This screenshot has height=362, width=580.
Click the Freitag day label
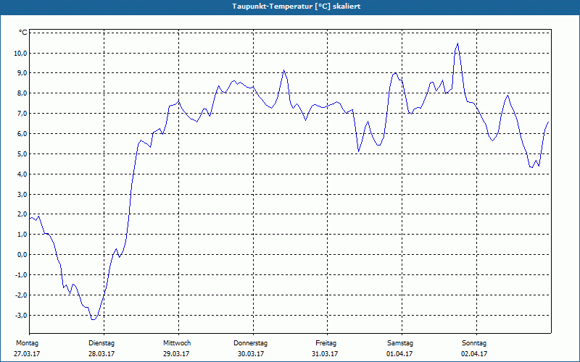[x=326, y=343]
